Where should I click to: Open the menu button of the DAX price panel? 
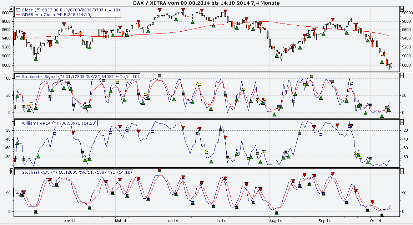pyautogui.click(x=402, y=9)
